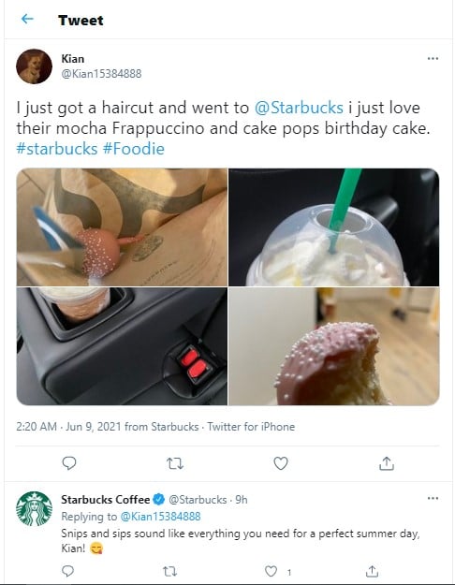Image resolution: width=455 pixels, height=585 pixels.
Task: Retweet the Starbucks Coffee reply
Action: point(169,571)
